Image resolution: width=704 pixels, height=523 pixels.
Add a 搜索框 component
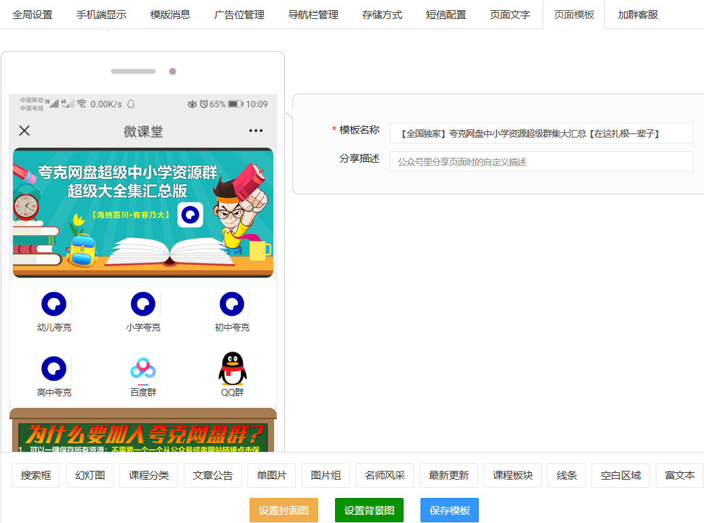pos(35,476)
